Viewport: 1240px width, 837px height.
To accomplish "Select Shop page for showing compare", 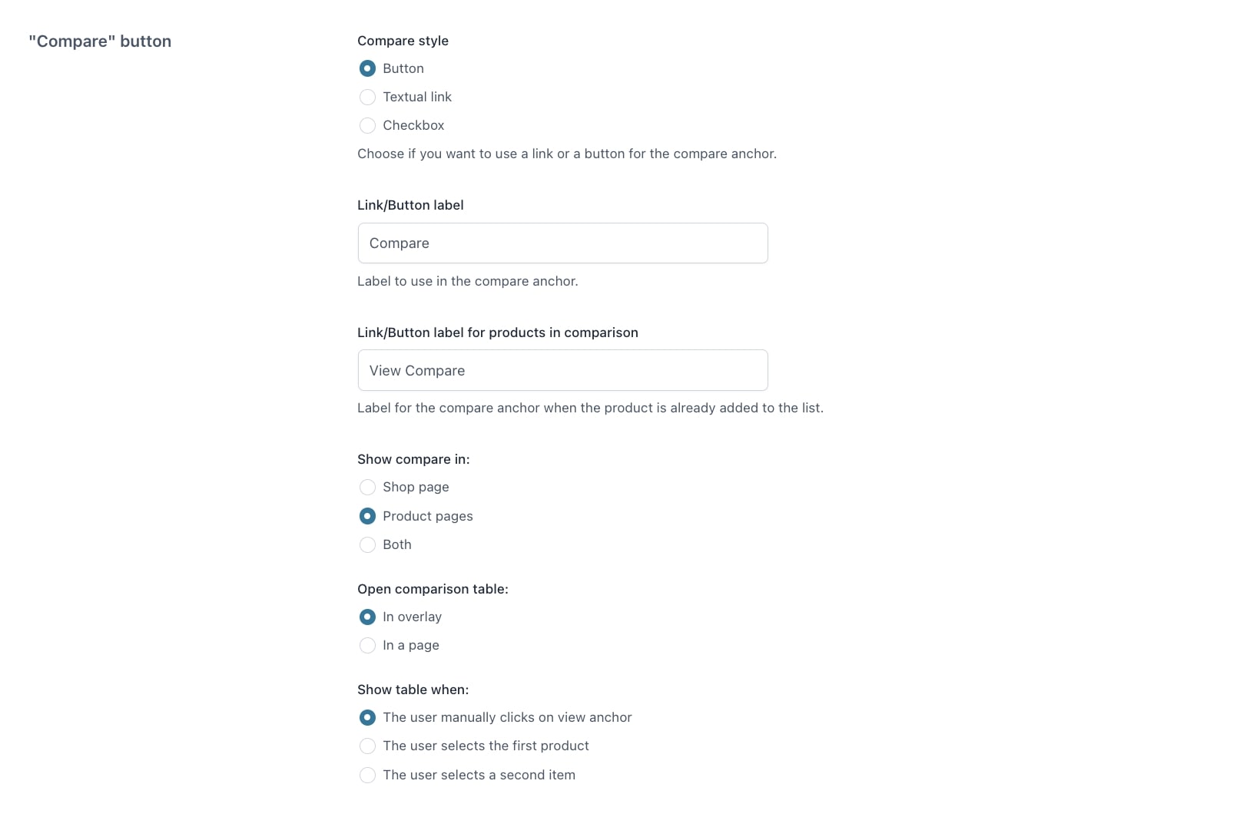I will coord(367,487).
